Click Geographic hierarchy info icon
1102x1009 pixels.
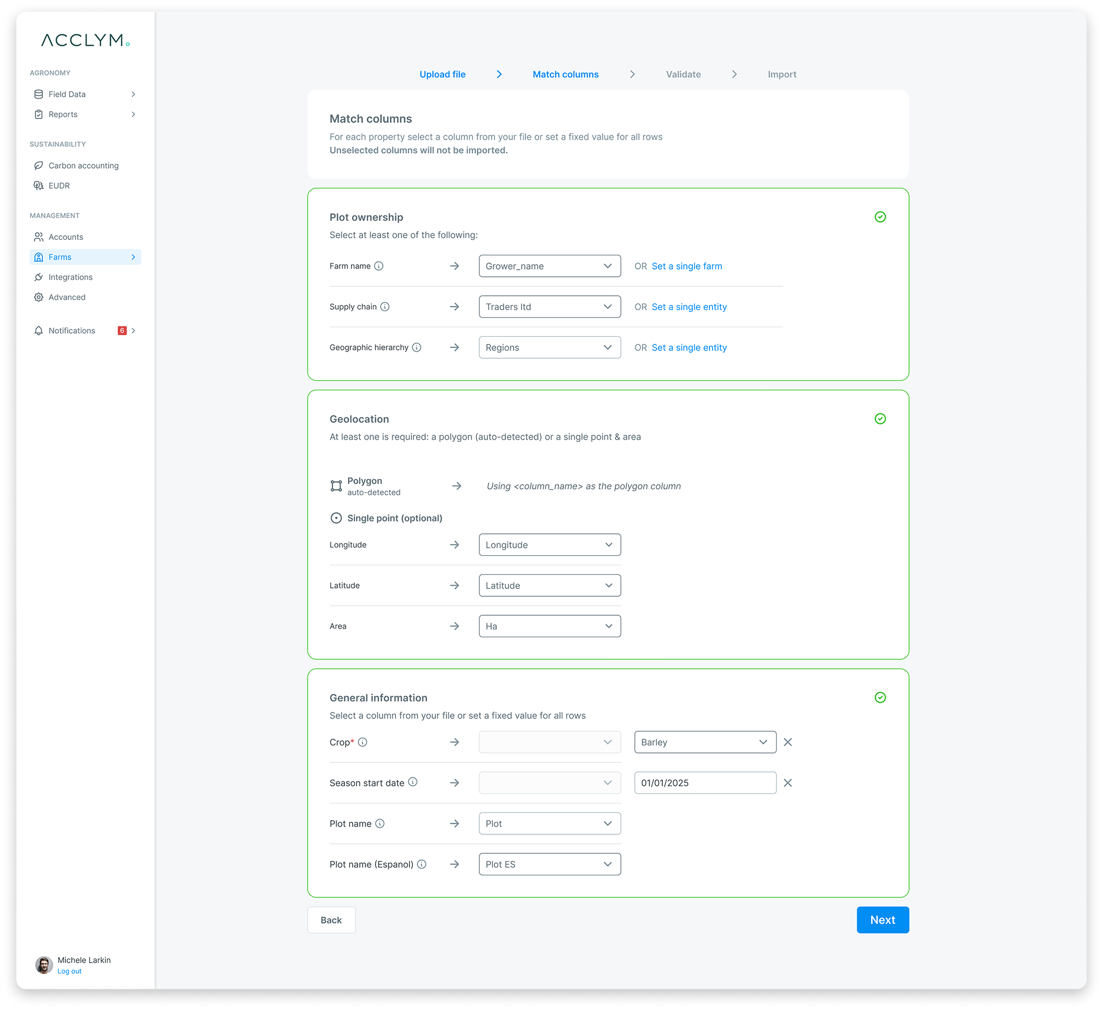click(417, 347)
